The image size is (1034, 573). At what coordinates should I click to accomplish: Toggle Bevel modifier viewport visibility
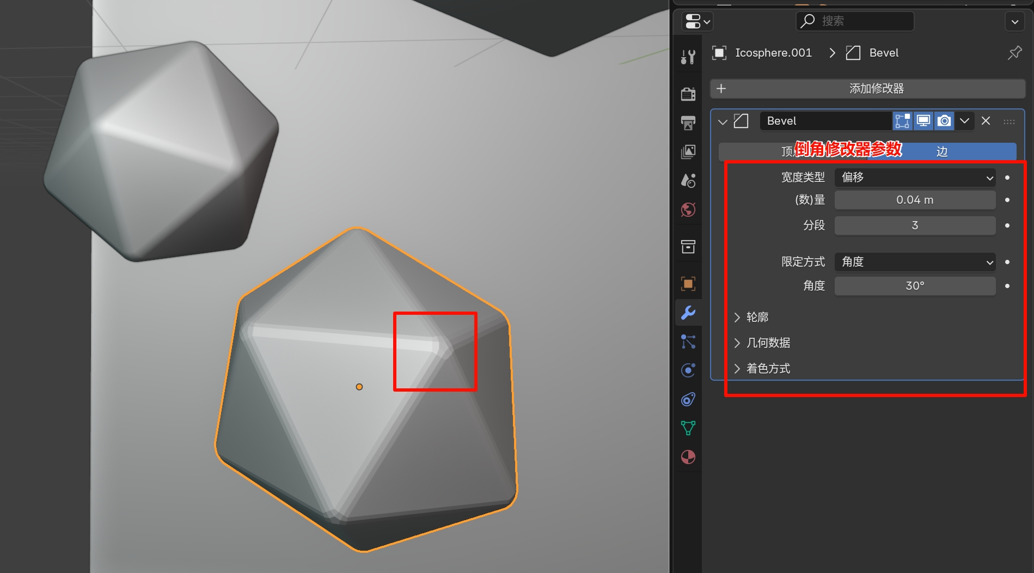pos(923,121)
